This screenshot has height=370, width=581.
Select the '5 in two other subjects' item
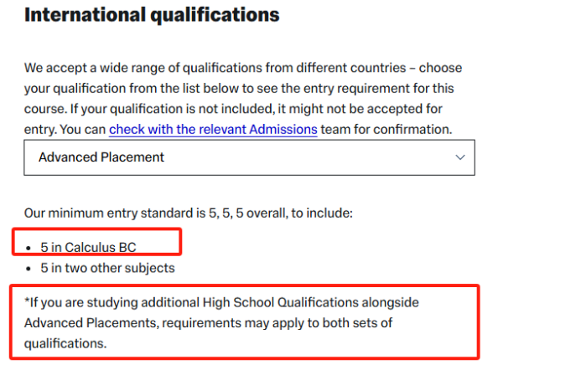(x=107, y=268)
